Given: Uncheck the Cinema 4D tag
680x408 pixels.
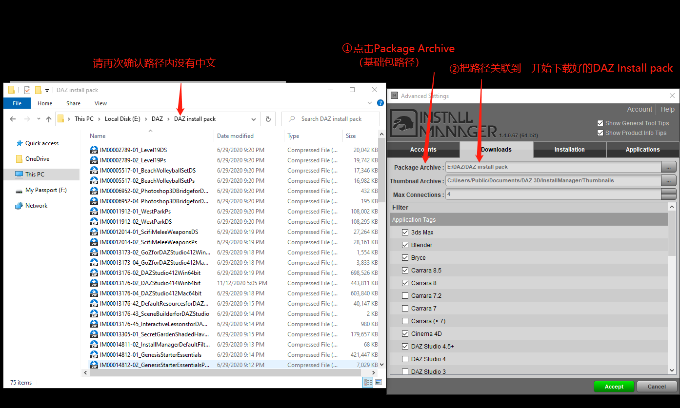Looking at the screenshot, I should pyautogui.click(x=405, y=334).
